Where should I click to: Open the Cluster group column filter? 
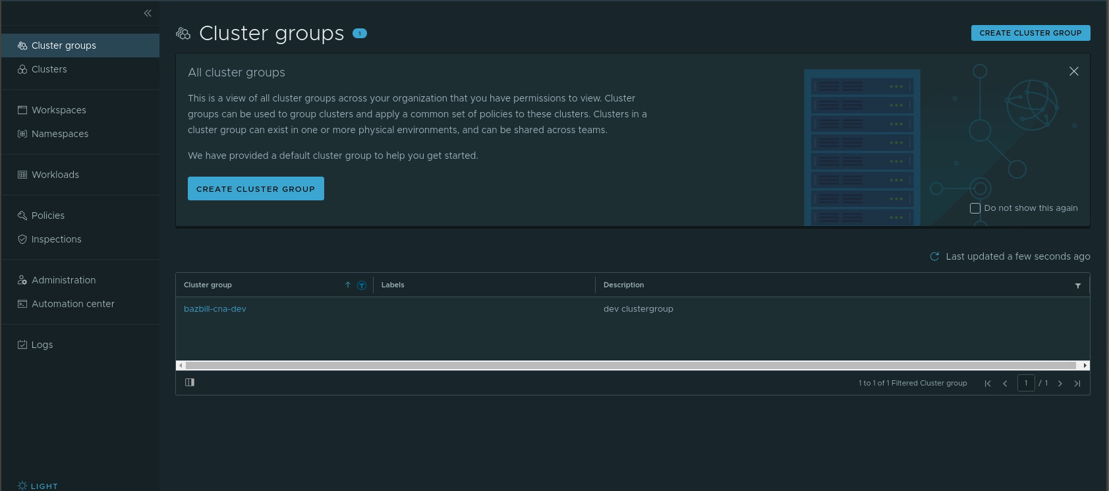click(362, 285)
